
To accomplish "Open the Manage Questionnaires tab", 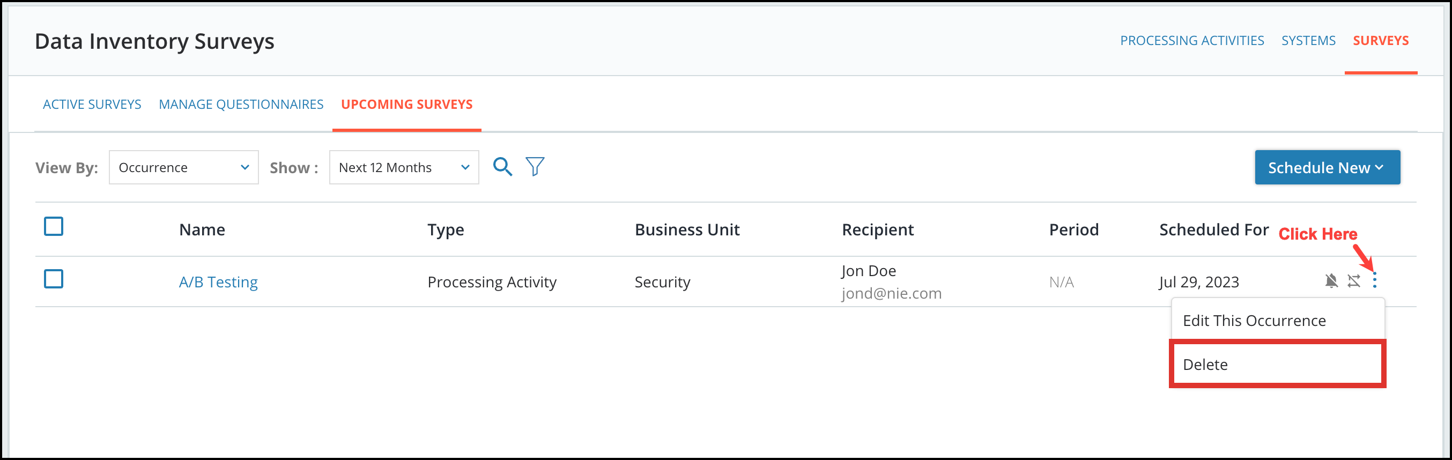I will point(241,105).
